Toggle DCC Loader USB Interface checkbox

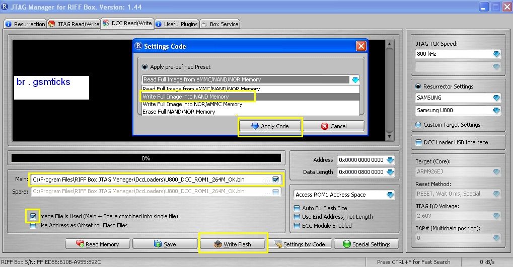(x=418, y=142)
